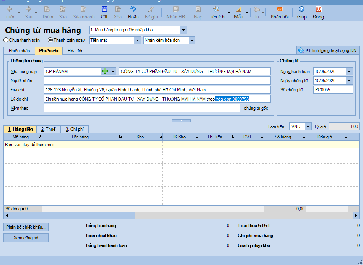Open Tiện ích utilities tool
Screen dimensions: 363x265
(216, 12)
